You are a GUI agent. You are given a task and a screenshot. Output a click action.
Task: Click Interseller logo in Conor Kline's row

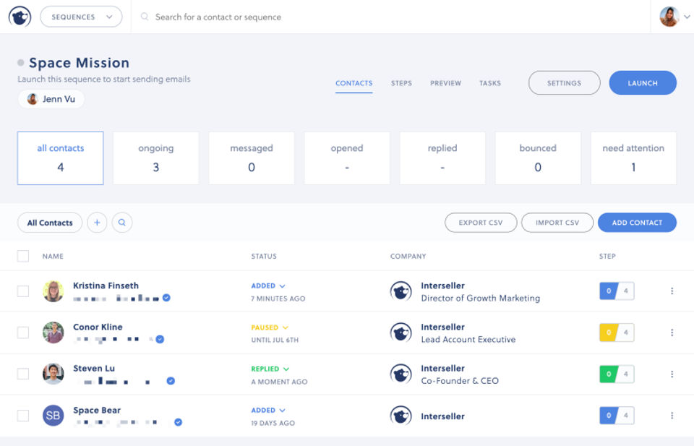click(401, 333)
